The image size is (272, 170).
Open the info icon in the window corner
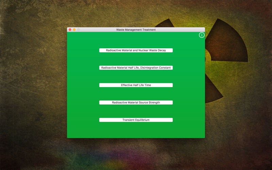pos(202,35)
